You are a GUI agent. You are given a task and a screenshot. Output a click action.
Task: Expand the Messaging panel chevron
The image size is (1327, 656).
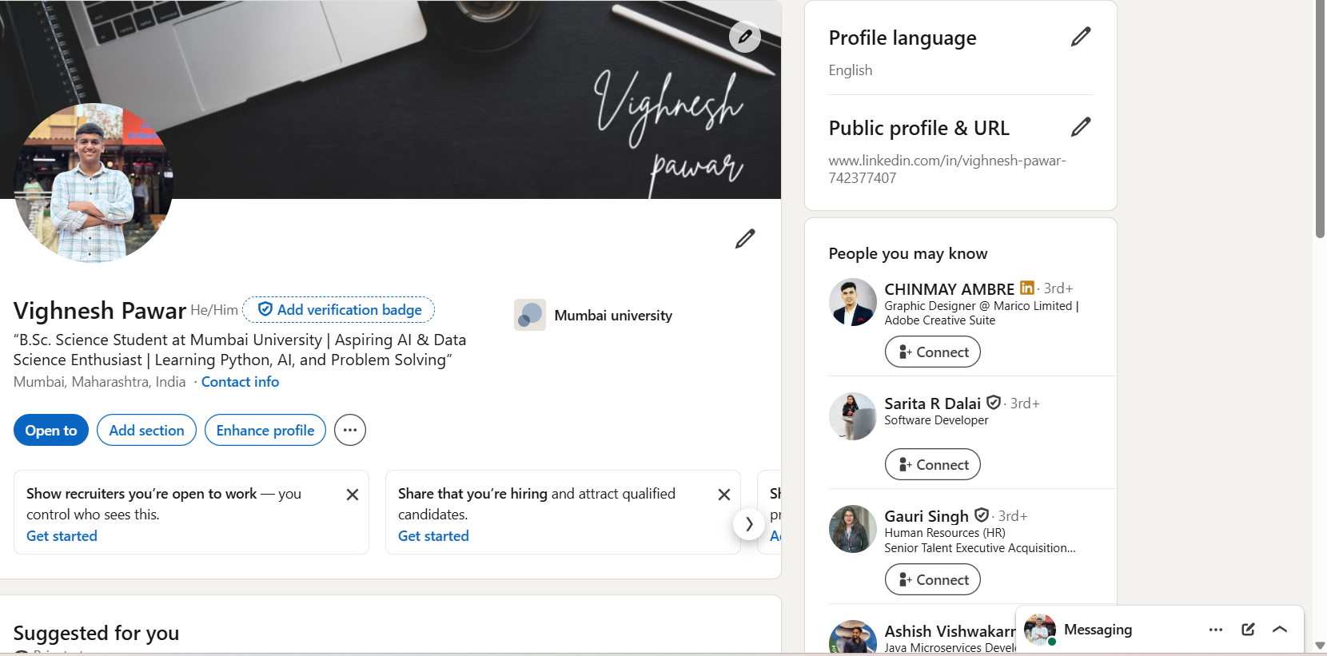tap(1280, 630)
